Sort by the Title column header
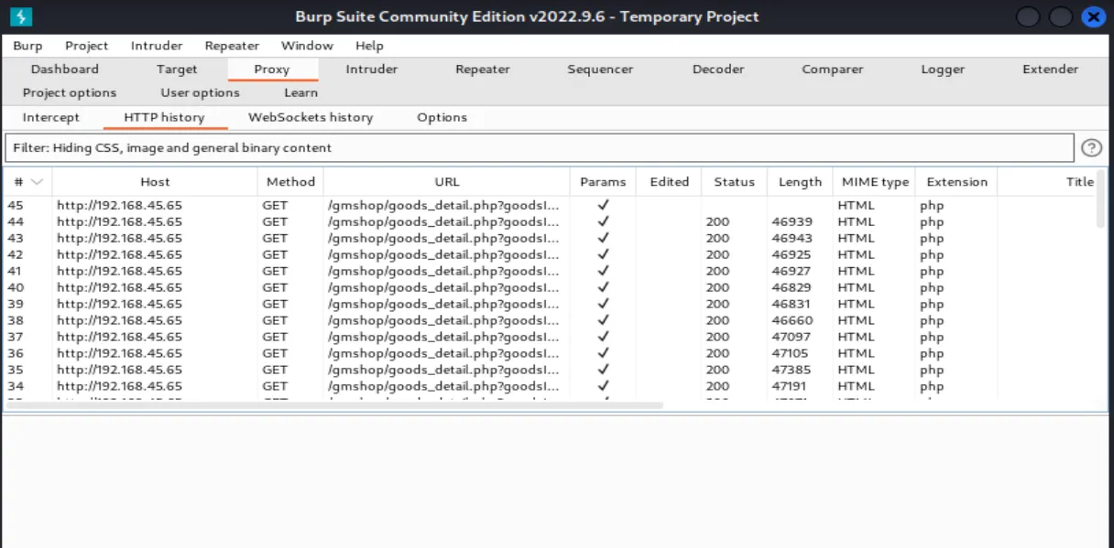The height and width of the screenshot is (548, 1114). coord(1080,181)
